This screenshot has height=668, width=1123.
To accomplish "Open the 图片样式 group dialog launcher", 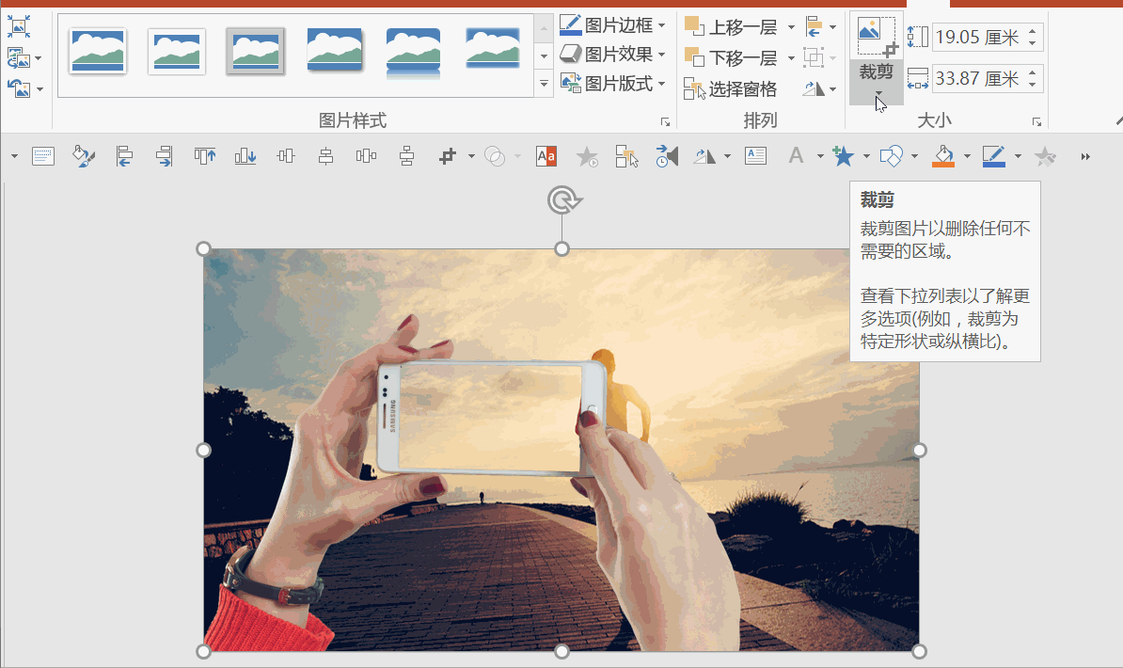I will [665, 122].
